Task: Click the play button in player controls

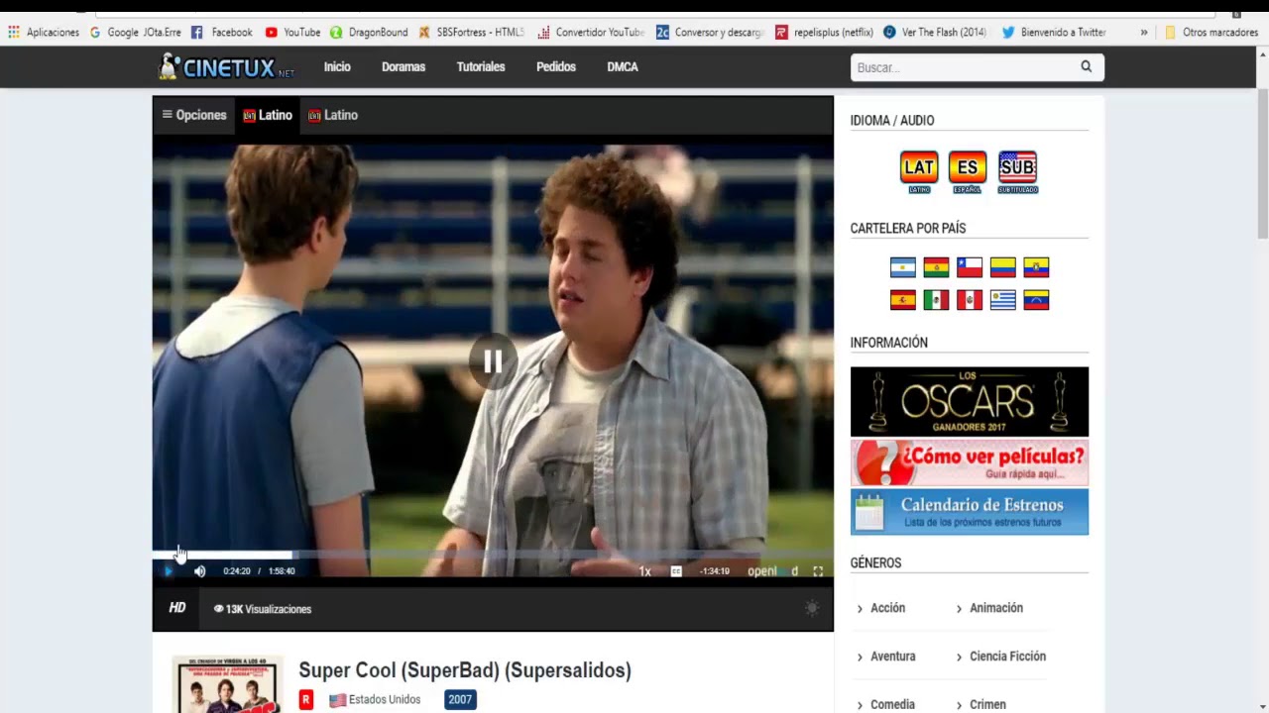Action: click(x=169, y=571)
